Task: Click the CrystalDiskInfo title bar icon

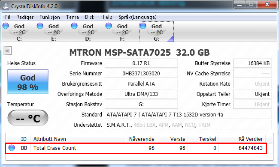Action: tap(6, 6)
